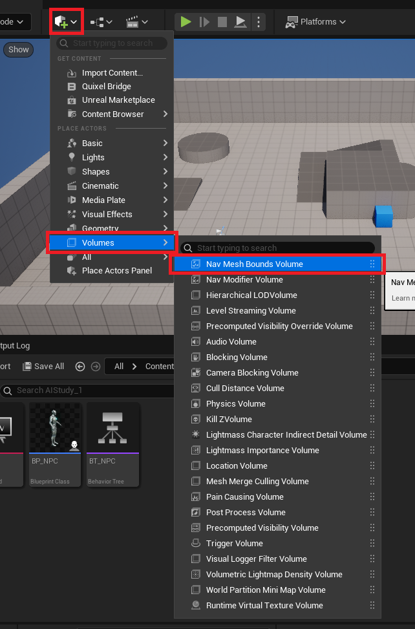Viewport: 415px width, 629px height.
Task: Open the Cinematics clapperboard dropdown
Action: click(137, 22)
